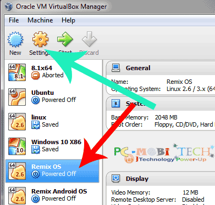
Task: Open the Help menu
Action: 68,20
